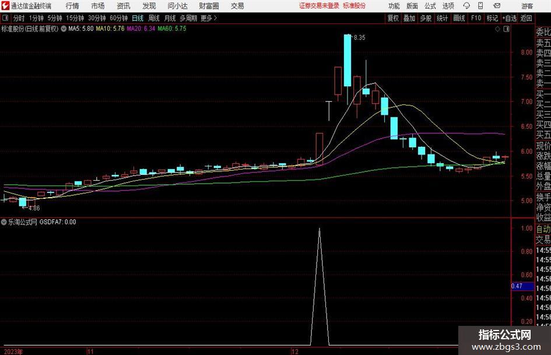This screenshot has height=355, width=551.
Task: Click the 标记 mark toolbar button
Action: click(x=492, y=18)
